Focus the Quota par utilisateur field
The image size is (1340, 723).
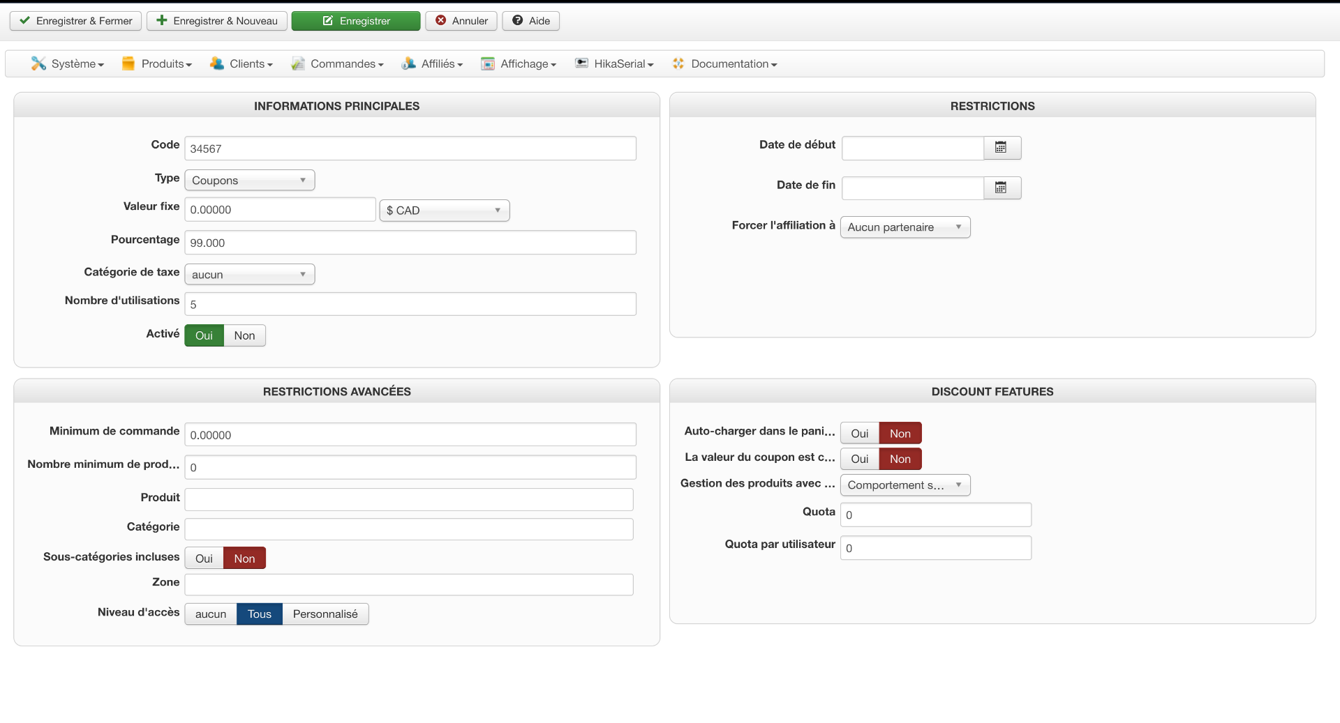936,548
